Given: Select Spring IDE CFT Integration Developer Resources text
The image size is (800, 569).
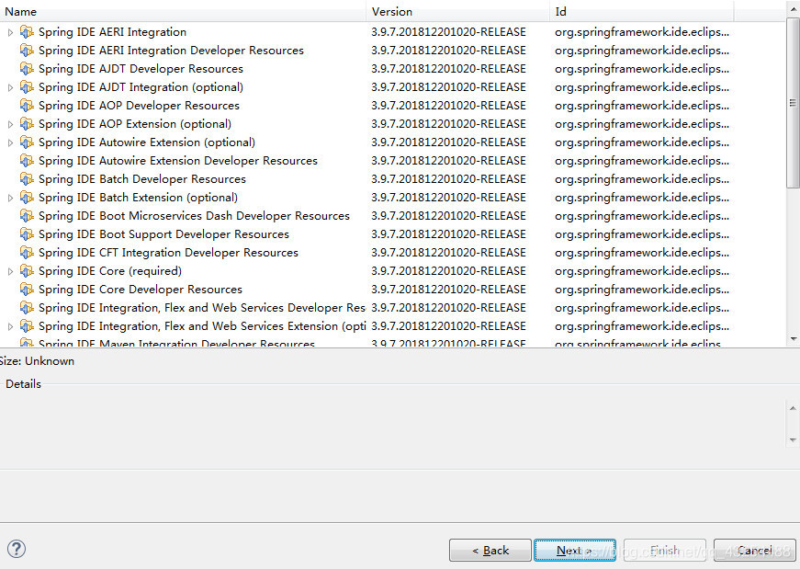Looking at the screenshot, I should [x=168, y=253].
